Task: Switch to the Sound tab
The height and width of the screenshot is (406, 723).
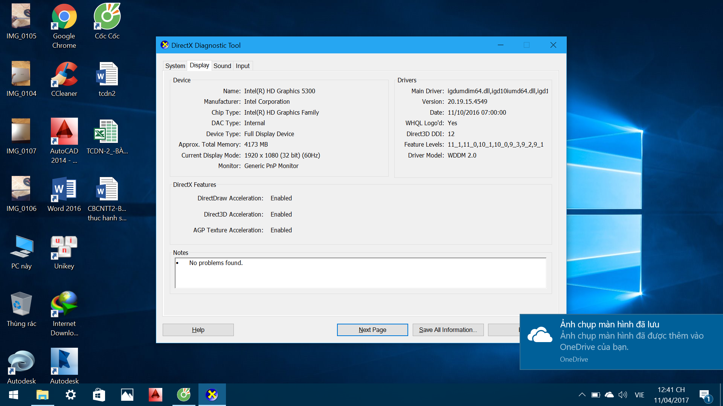Action: [222, 66]
